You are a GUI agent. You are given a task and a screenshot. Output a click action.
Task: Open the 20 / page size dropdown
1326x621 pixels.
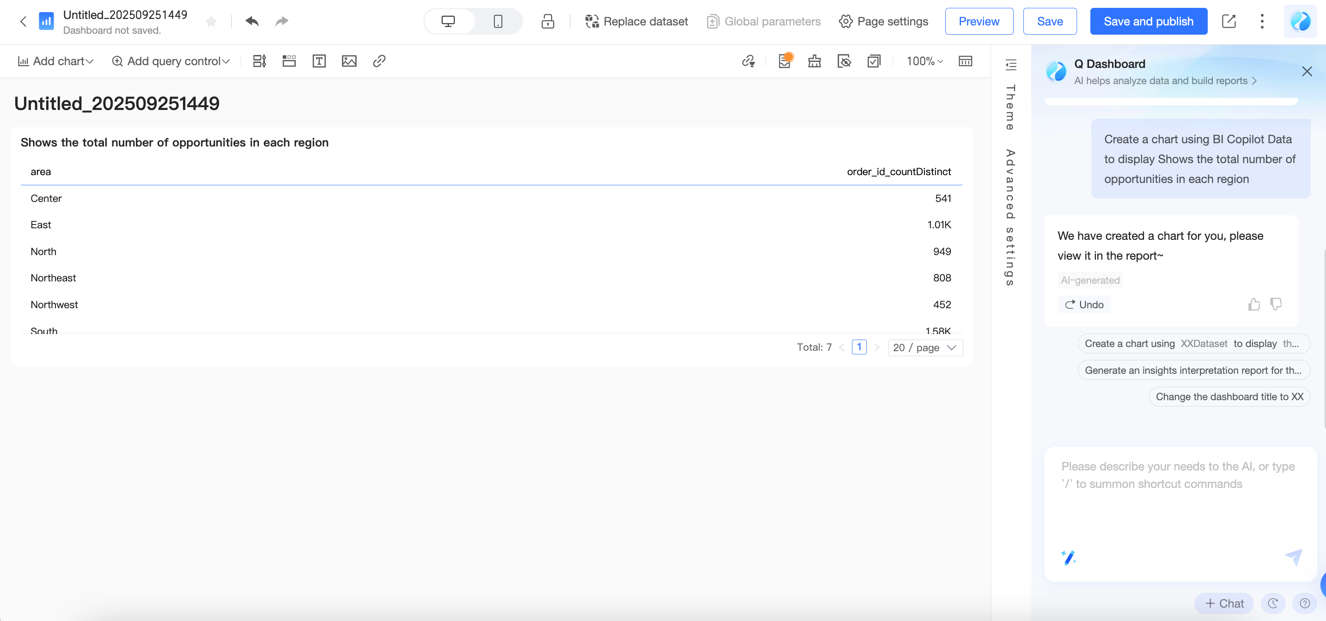pyautogui.click(x=925, y=347)
